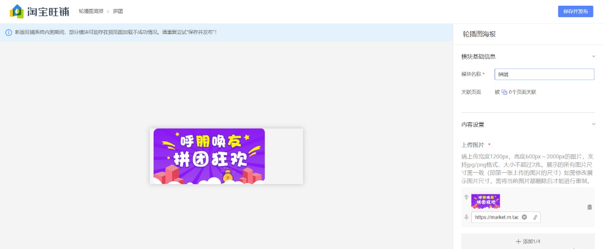Screen dimensions: 603x249
Task: Open link chooser via chain icon
Action: (x=535, y=217)
